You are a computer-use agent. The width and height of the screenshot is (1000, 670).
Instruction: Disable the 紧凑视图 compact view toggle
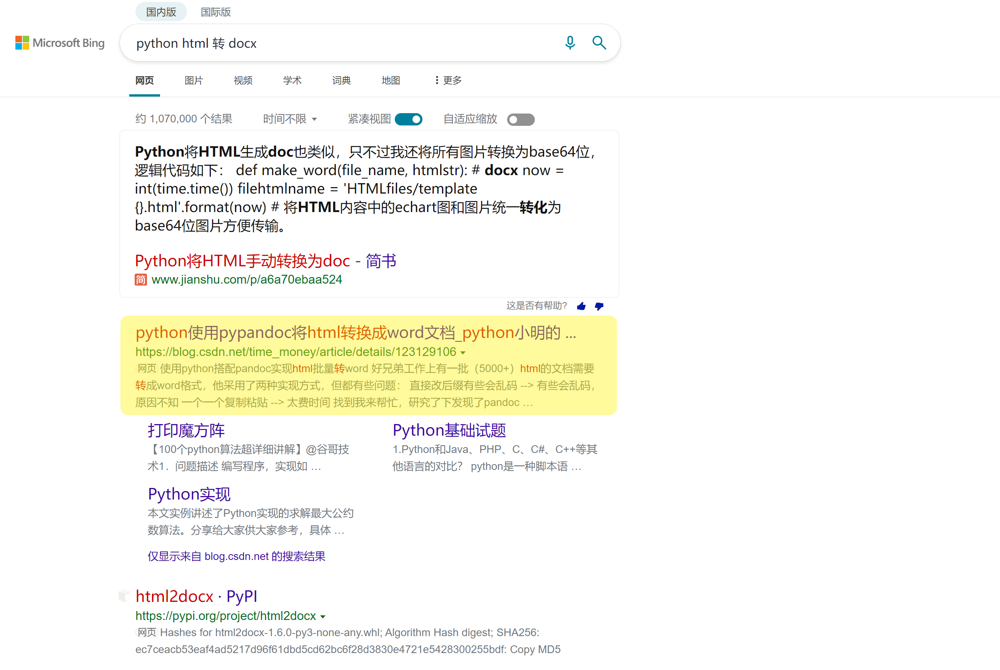[408, 119]
